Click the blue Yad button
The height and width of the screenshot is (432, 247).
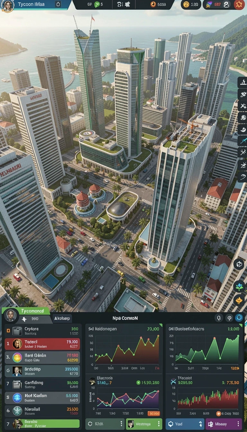185,424
